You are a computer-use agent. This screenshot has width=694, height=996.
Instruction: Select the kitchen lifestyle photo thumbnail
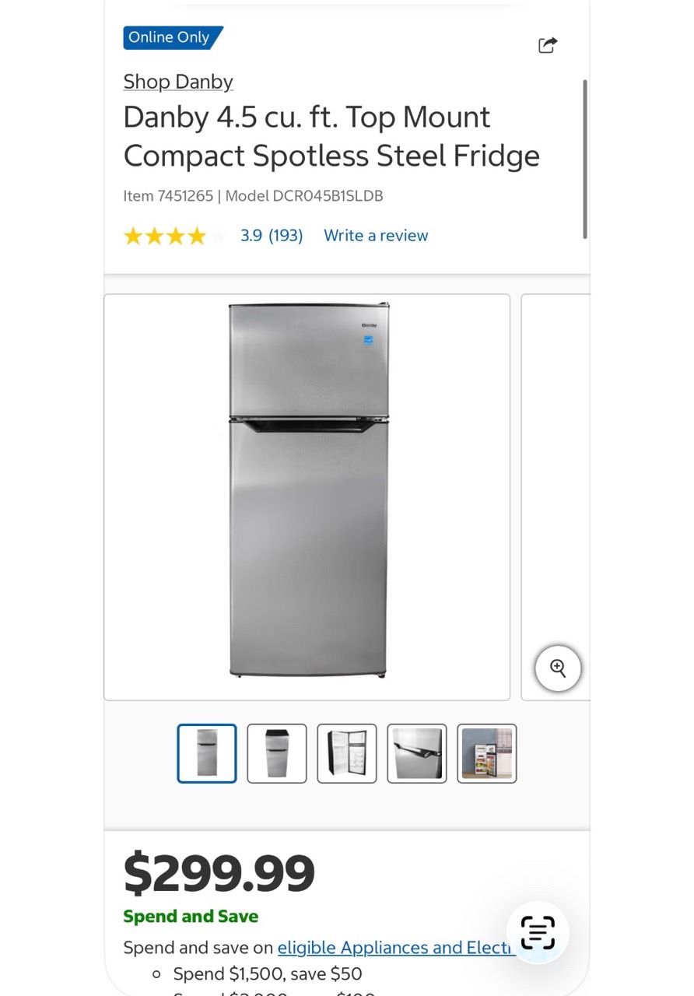[487, 753]
